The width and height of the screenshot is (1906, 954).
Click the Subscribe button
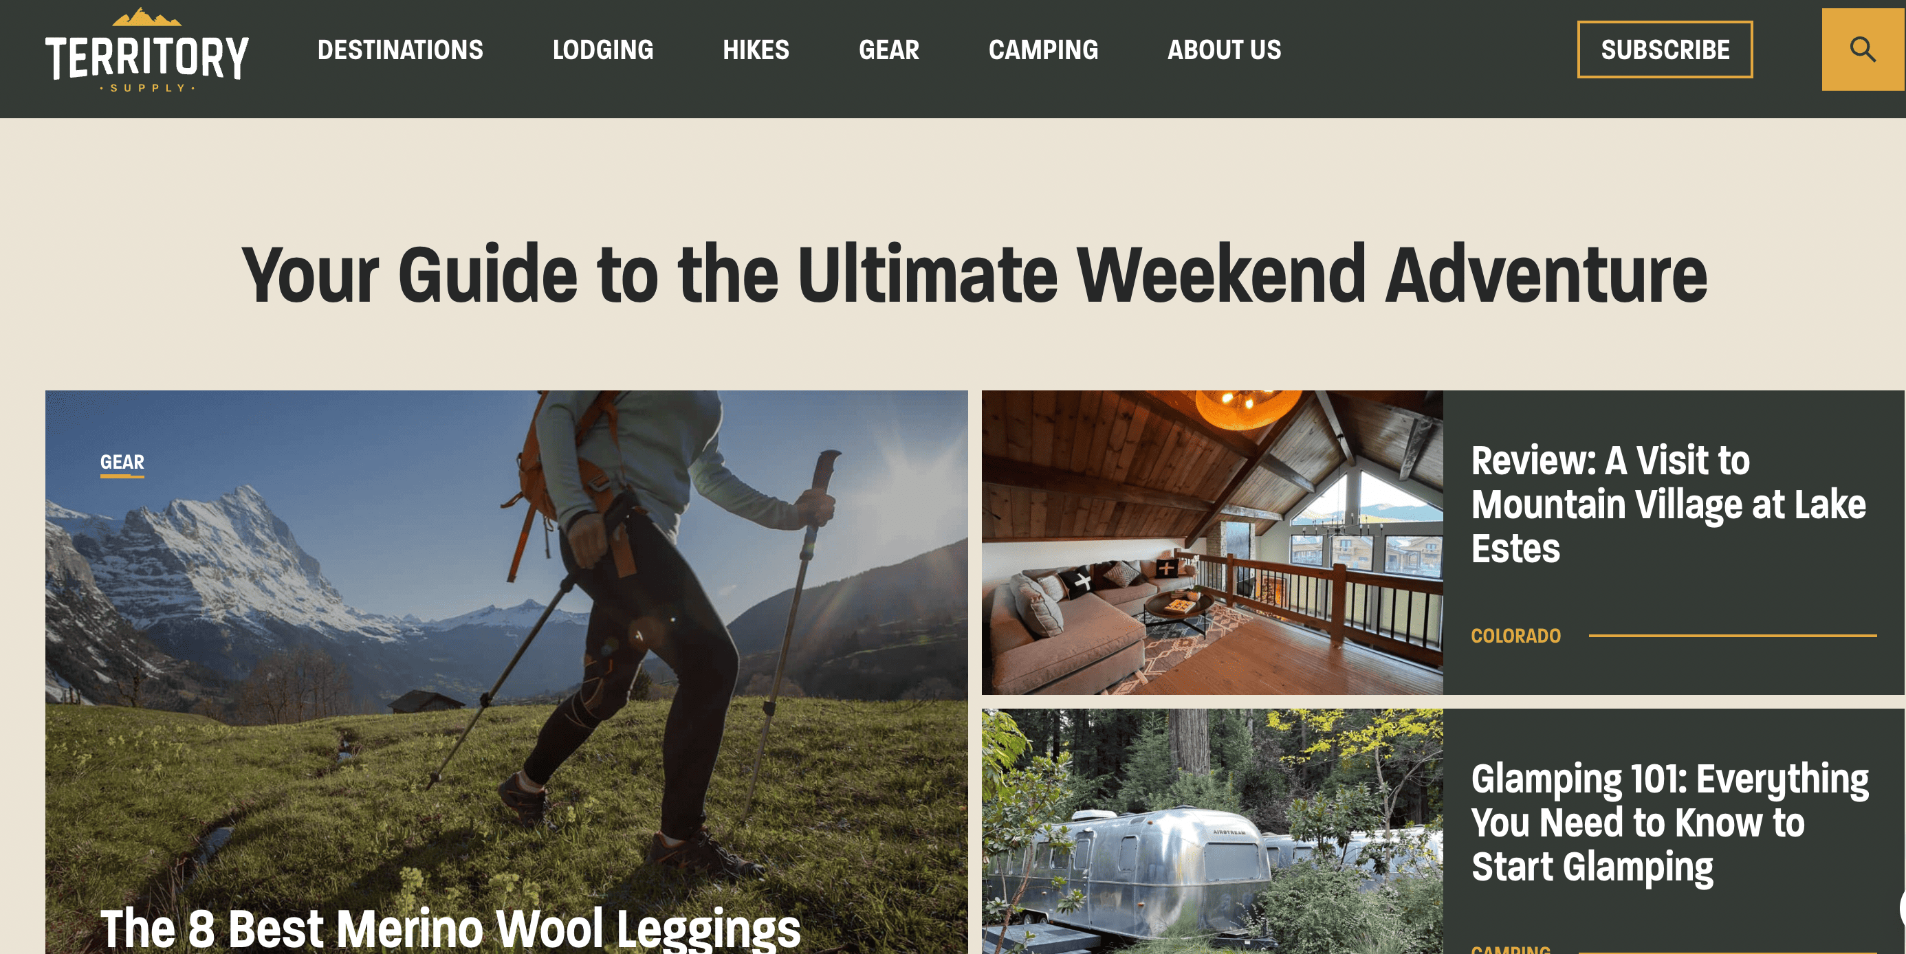1665,49
